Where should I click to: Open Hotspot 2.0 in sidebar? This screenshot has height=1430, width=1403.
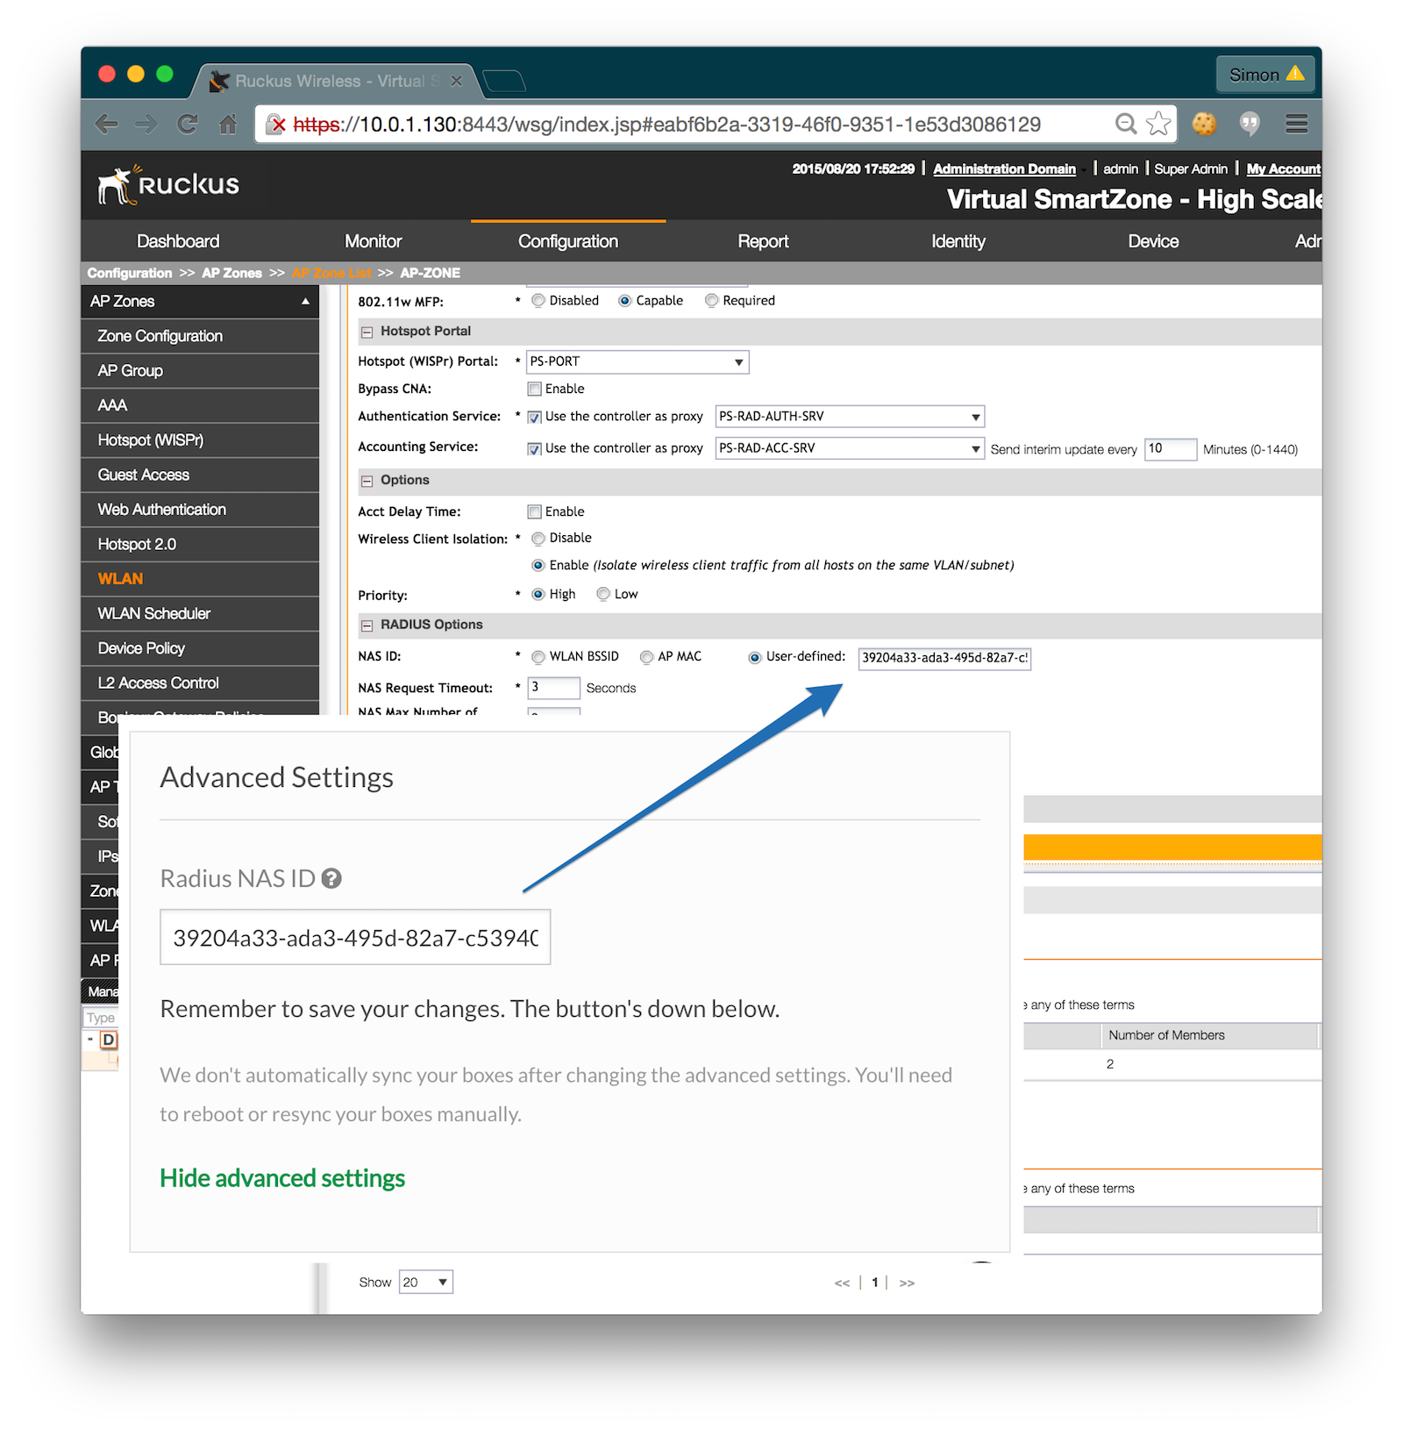[200, 544]
